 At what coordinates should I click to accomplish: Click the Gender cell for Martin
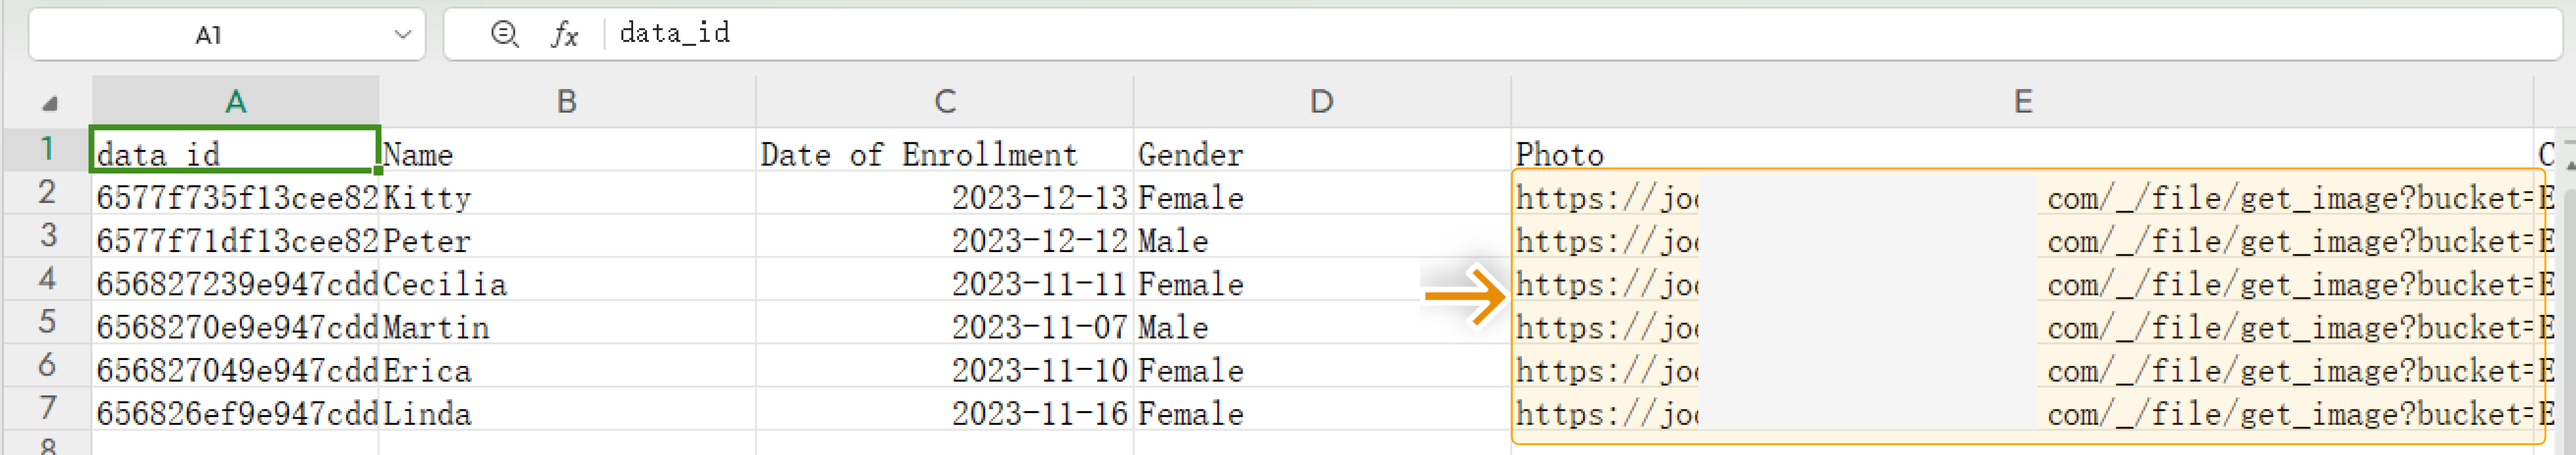[x=1321, y=327]
